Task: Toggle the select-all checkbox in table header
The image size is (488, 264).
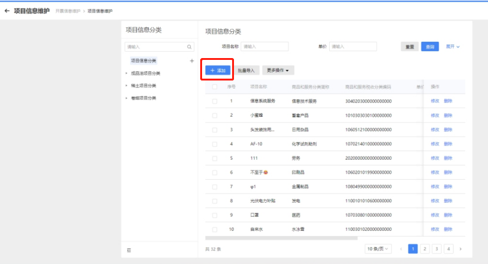Action: (x=215, y=87)
